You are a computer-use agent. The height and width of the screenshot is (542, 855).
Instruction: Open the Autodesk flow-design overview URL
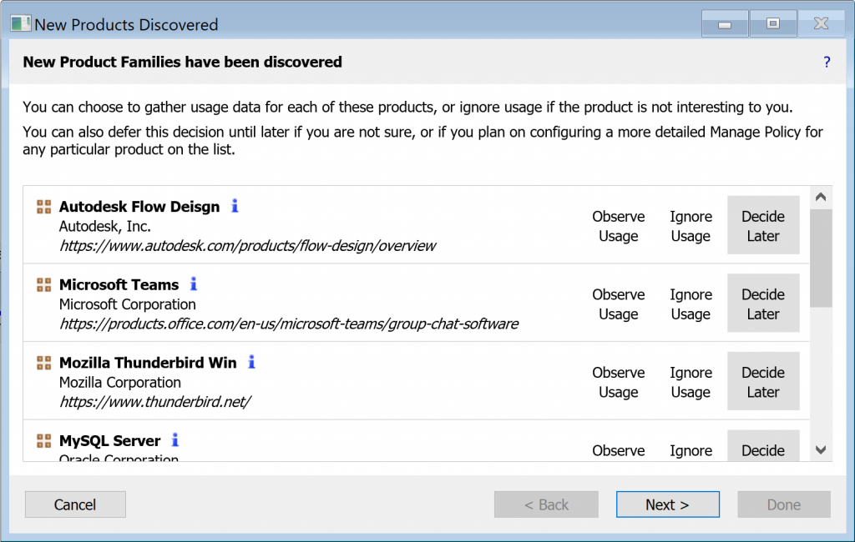click(247, 246)
